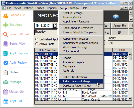Choose Color Legend menu entry
Viewport: 134px width, 108px height.
click(81, 51)
